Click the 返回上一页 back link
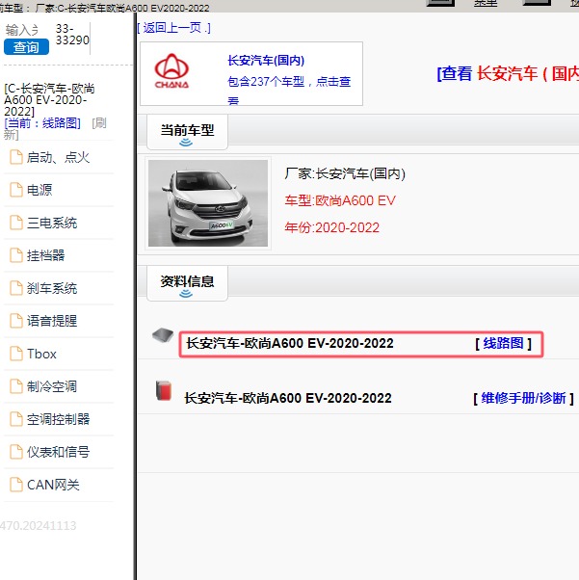 173,28
